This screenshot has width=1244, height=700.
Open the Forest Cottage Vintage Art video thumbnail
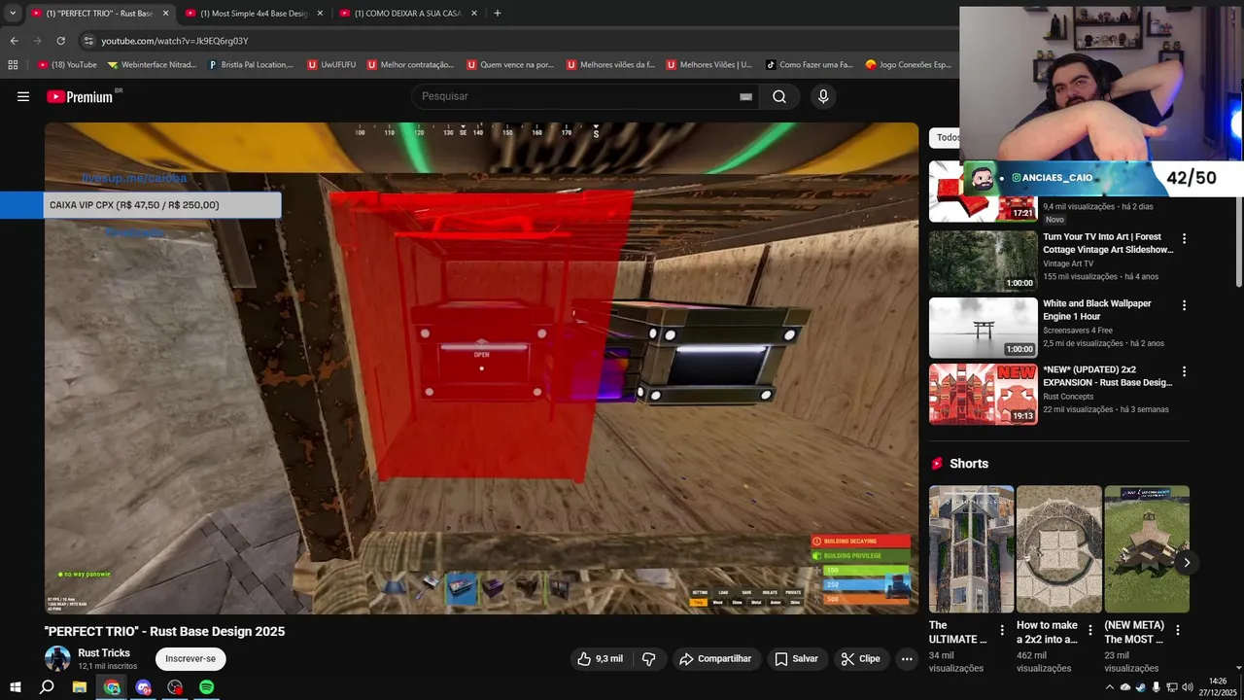(984, 261)
